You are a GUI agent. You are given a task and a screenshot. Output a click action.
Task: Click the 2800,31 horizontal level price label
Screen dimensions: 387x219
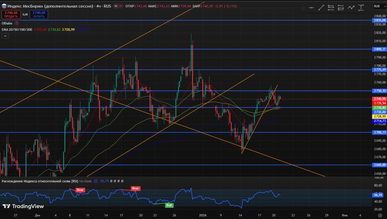(379, 49)
